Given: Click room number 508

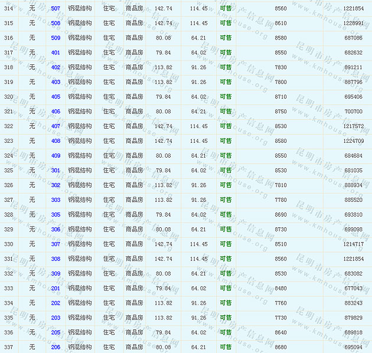Looking at the screenshot, I should 56,24.
